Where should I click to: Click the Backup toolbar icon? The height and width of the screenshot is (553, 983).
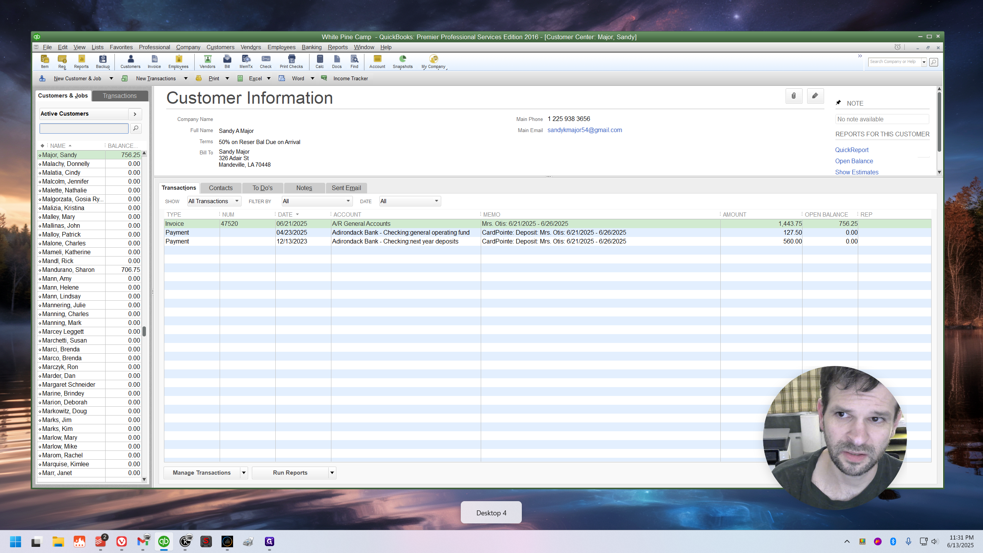pos(103,61)
